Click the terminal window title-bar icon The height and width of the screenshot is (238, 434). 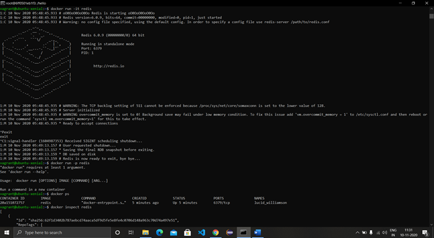click(x=3, y=3)
